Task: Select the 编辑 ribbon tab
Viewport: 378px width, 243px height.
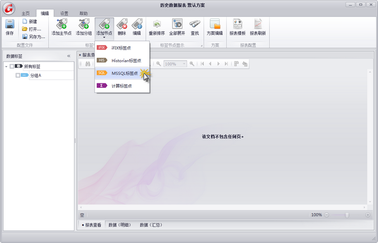Action: point(45,13)
